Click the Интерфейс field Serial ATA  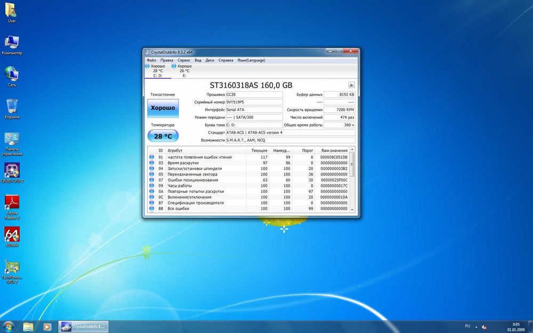pos(254,110)
